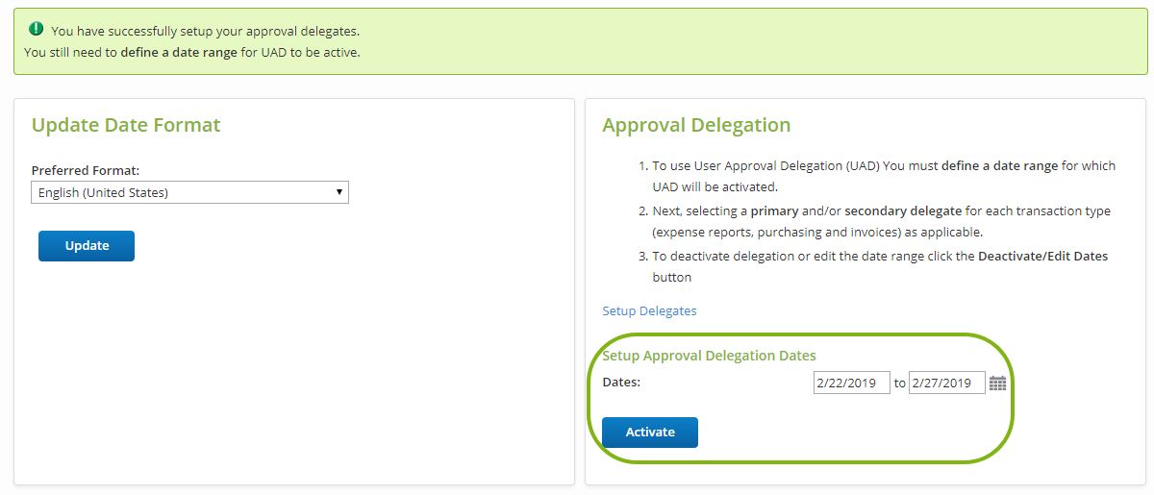Image resolution: width=1154 pixels, height=495 pixels.
Task: Click the Preferred Format: label
Action: [x=86, y=170]
